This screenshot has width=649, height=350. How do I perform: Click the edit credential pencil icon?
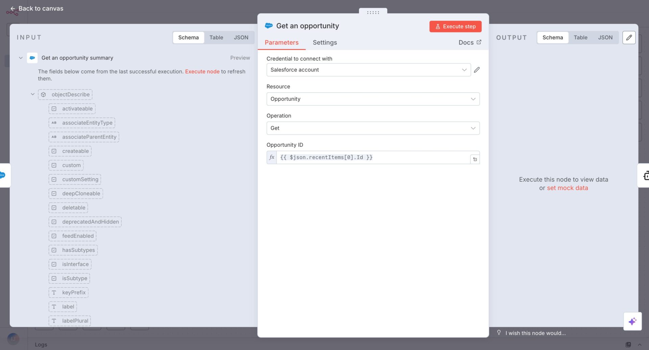click(x=477, y=70)
